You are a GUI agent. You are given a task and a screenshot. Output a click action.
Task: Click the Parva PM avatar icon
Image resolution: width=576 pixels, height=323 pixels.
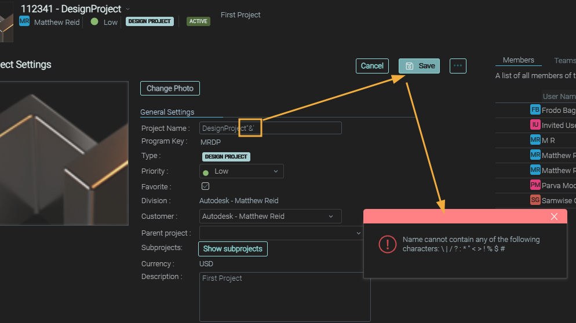point(535,185)
